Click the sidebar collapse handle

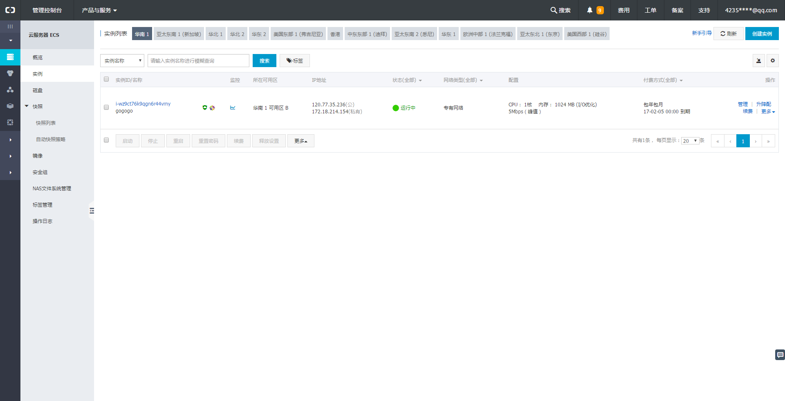92,211
